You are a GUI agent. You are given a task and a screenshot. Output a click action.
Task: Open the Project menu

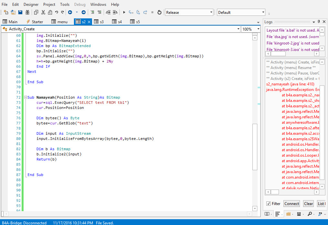click(49, 5)
